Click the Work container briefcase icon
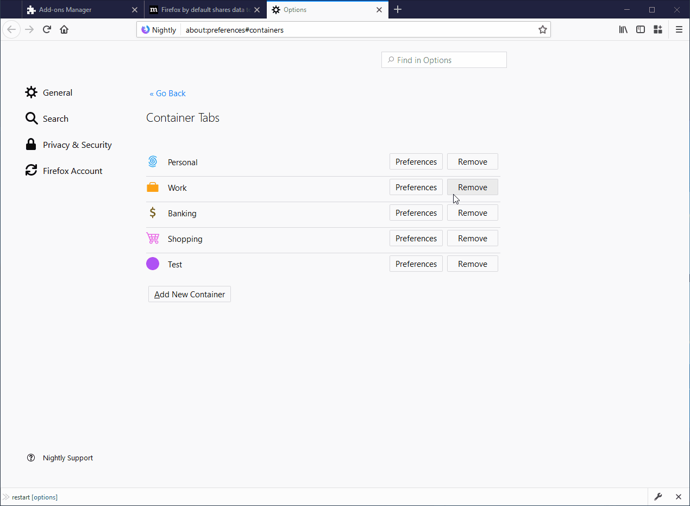This screenshot has height=506, width=690. coord(153,187)
